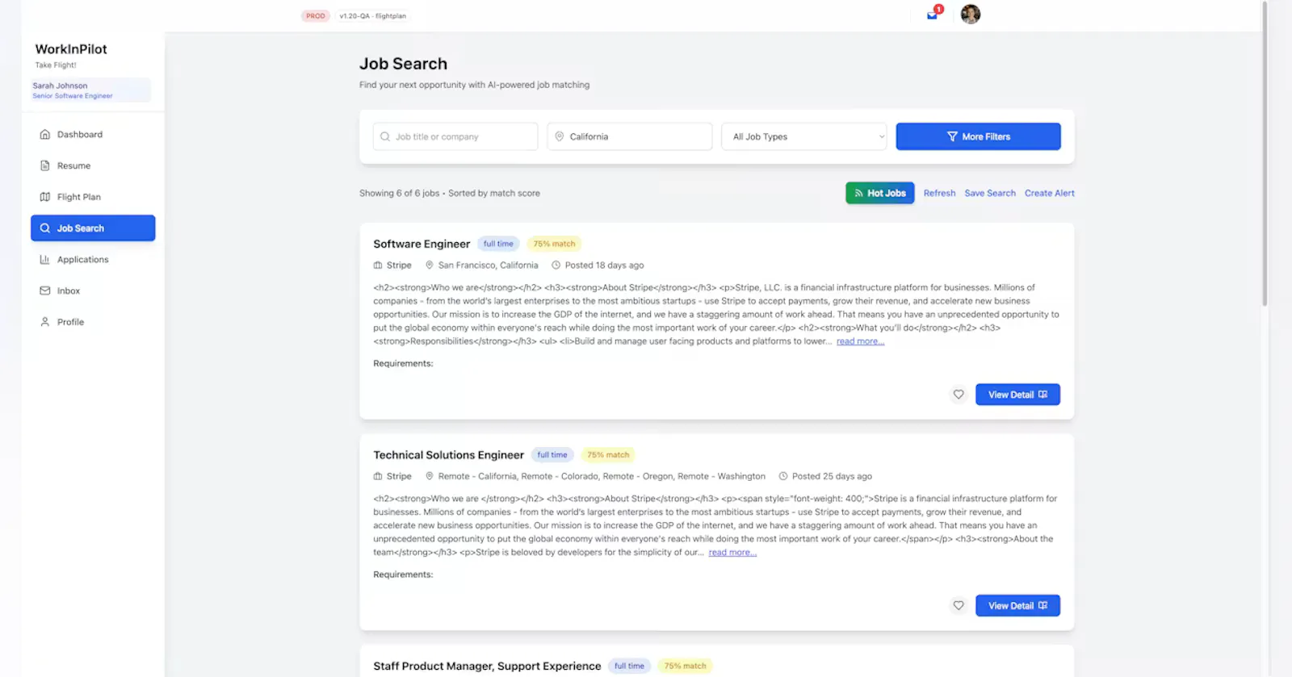Click full time tag on Technical Solutions Engineer
The image size is (1292, 677).
click(x=552, y=455)
